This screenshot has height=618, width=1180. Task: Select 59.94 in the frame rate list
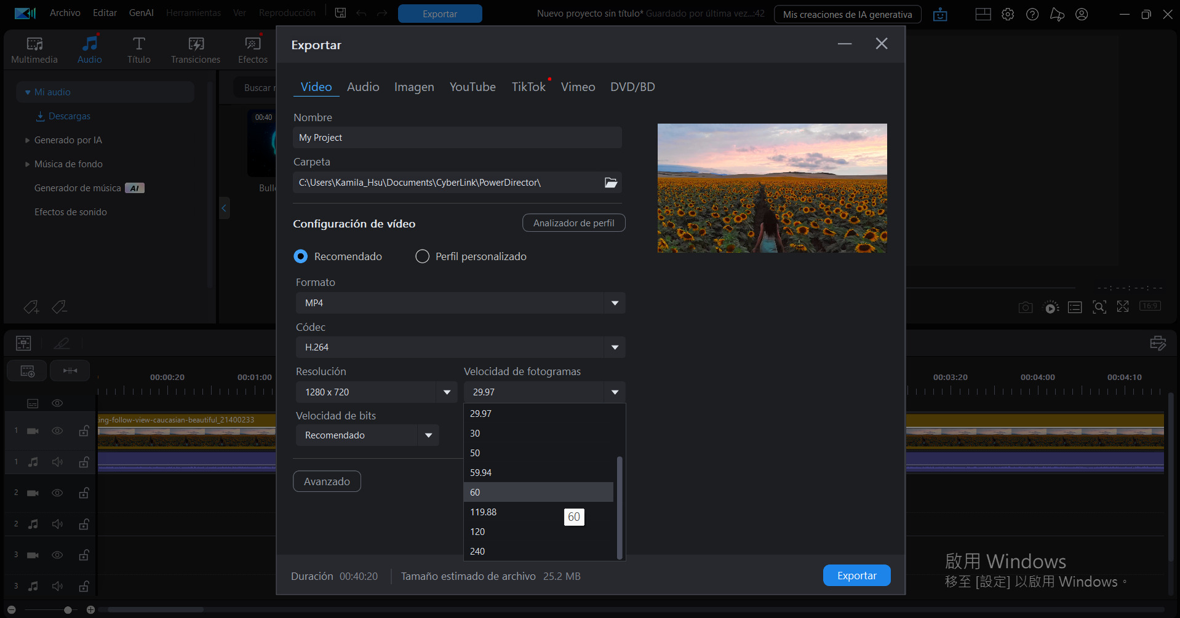tap(481, 472)
